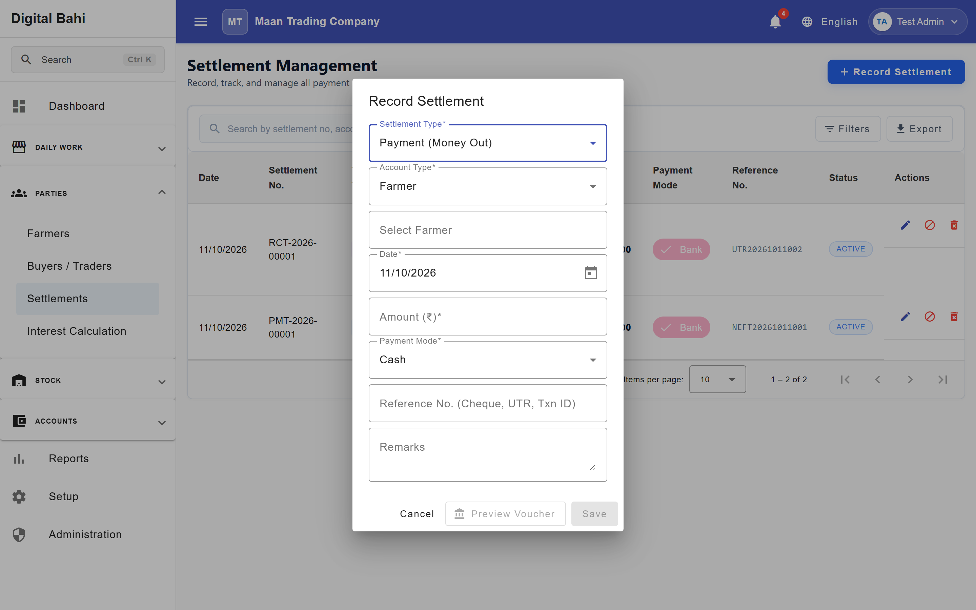Change items per page dropdown

[717, 380]
